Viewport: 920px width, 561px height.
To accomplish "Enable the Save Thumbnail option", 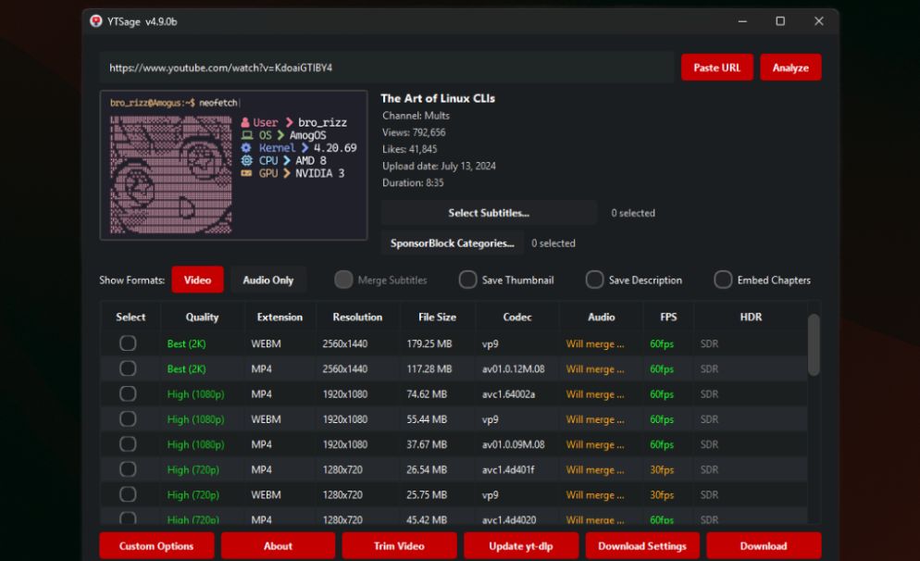I will (x=468, y=280).
